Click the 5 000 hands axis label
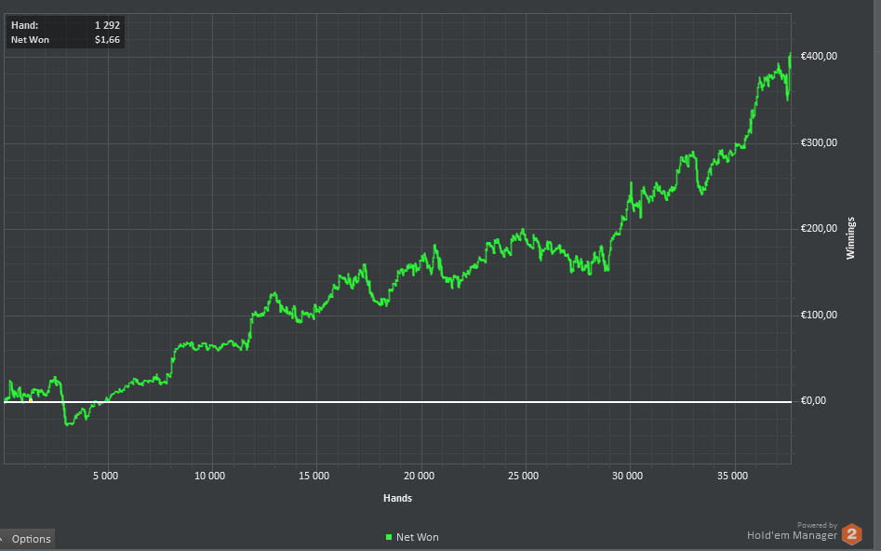 click(x=106, y=476)
